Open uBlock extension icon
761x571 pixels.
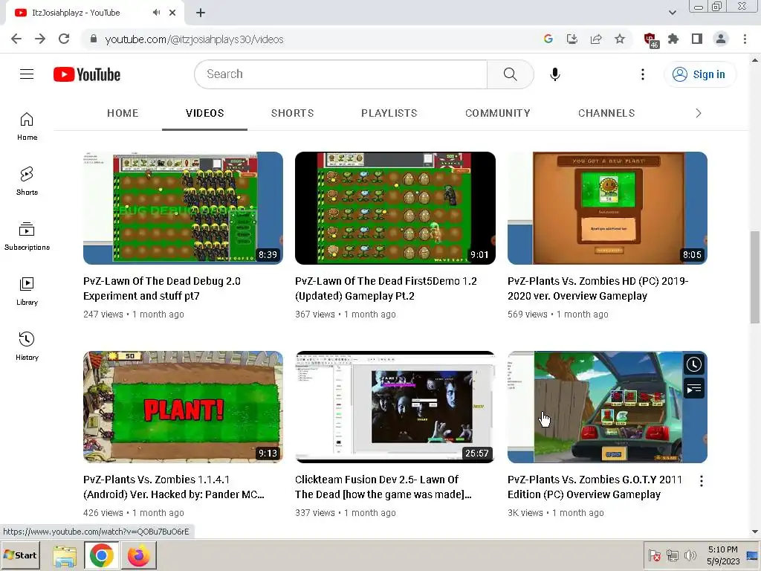point(651,40)
